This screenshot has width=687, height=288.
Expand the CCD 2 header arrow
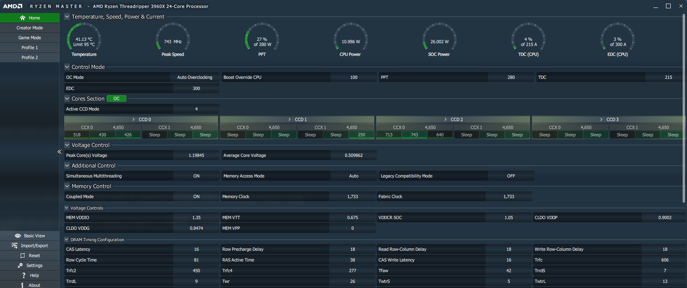446,119
